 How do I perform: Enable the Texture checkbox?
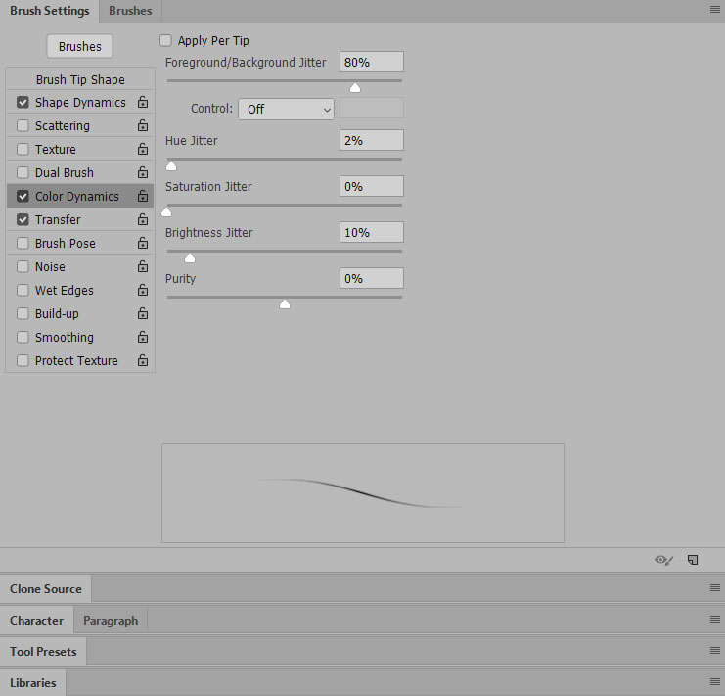[x=23, y=149]
